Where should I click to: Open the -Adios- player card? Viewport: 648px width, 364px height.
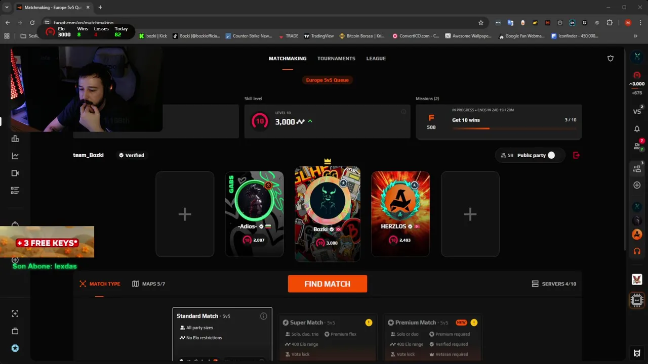pyautogui.click(x=254, y=214)
